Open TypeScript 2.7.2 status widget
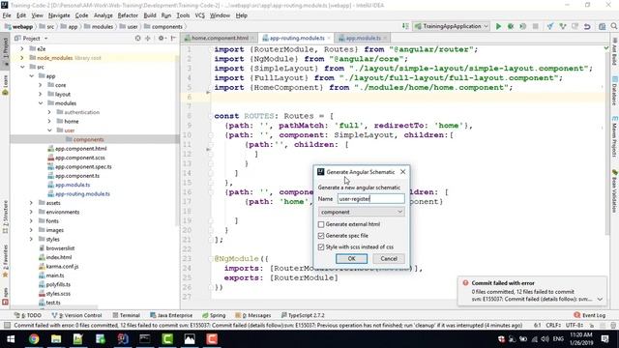This screenshot has height=348, width=619. pos(303,315)
